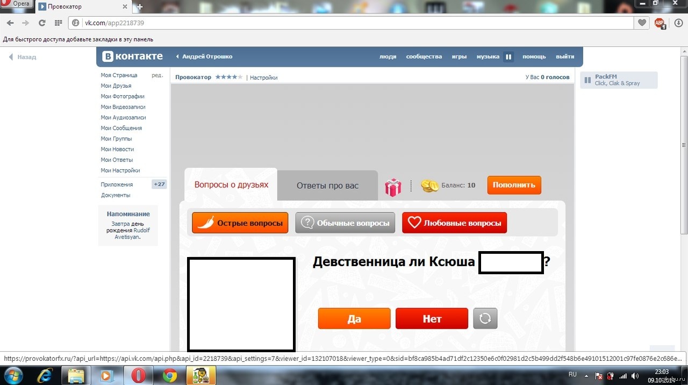Image resolution: width=688 pixels, height=385 pixels.
Task: Answer Да to the question
Action: [x=354, y=318]
